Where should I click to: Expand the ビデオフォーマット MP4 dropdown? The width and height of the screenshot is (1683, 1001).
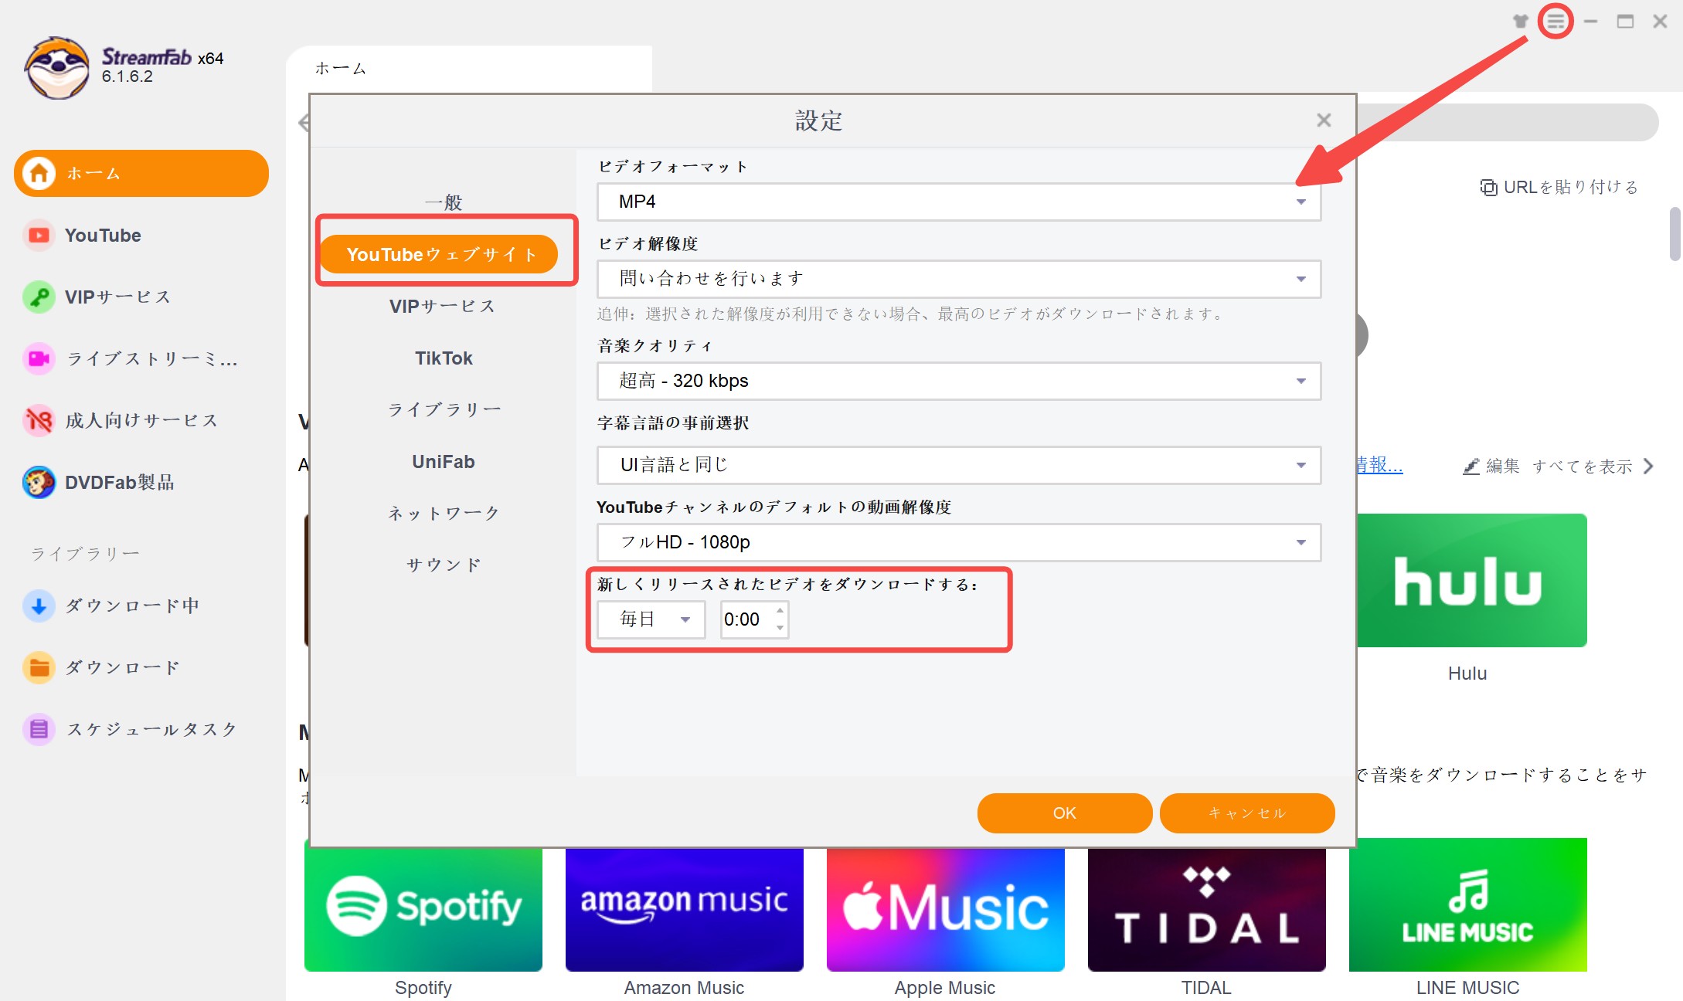pyautogui.click(x=959, y=202)
